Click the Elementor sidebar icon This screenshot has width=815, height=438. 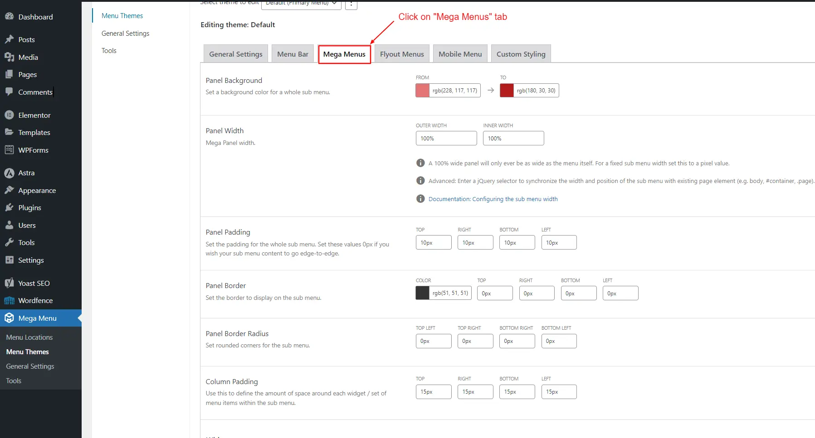click(x=10, y=115)
